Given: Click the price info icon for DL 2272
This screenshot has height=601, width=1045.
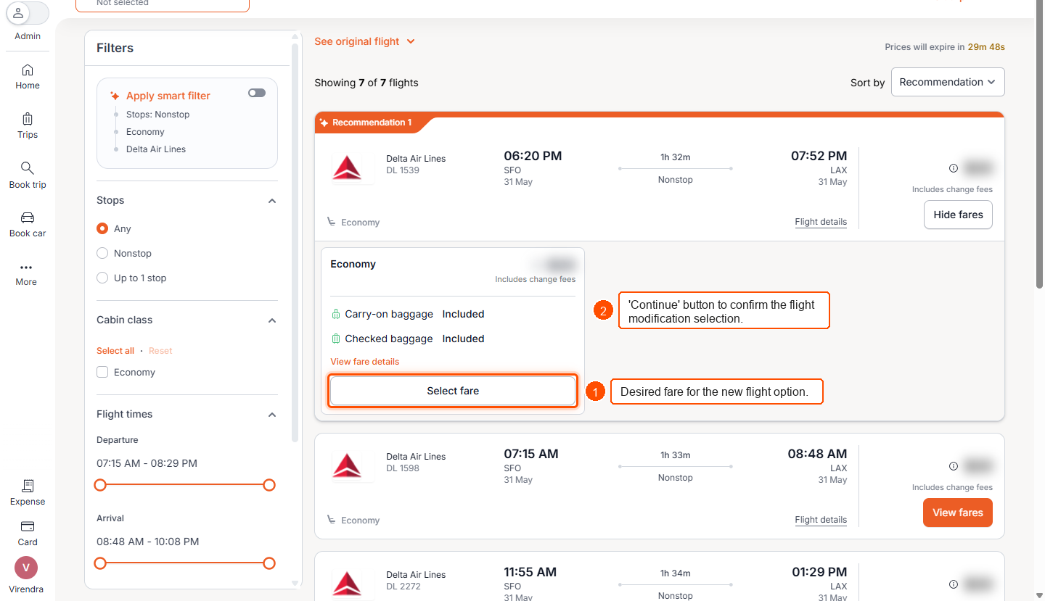Looking at the screenshot, I should [954, 584].
